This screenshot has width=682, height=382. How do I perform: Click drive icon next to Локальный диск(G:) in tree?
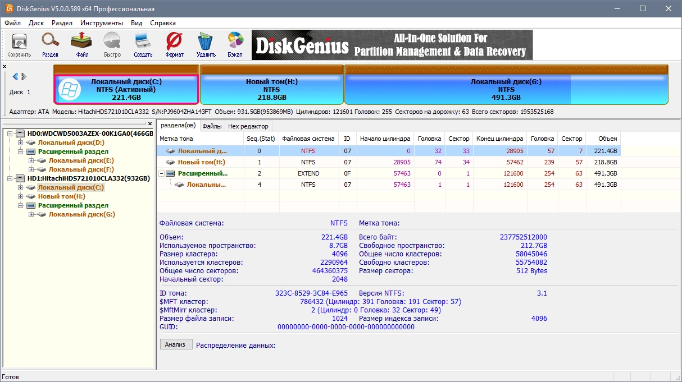click(x=42, y=214)
